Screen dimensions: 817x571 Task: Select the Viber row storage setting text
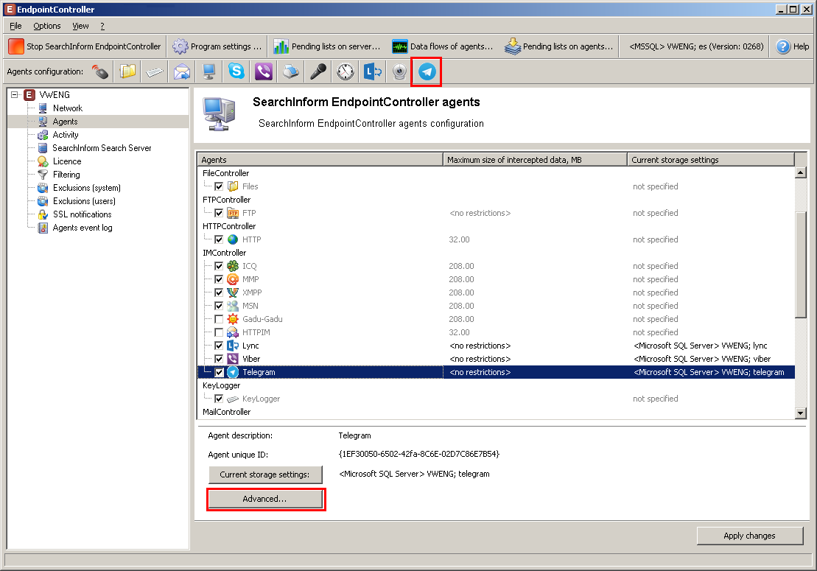702,359
